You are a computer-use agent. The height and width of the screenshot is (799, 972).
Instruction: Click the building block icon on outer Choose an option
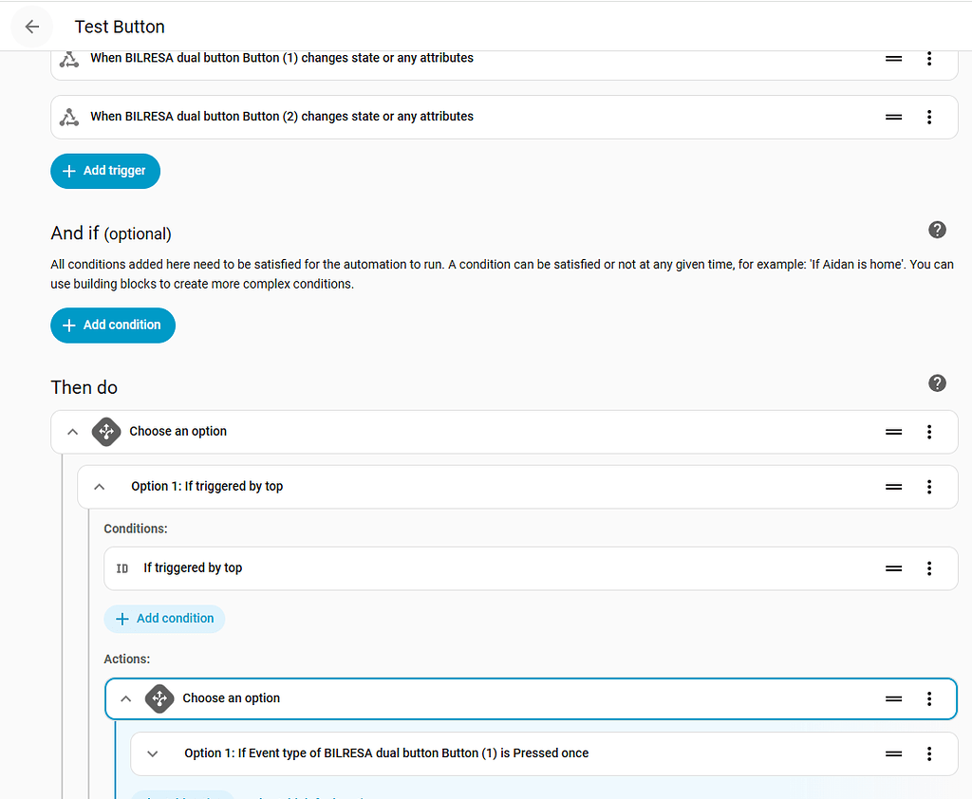point(106,432)
